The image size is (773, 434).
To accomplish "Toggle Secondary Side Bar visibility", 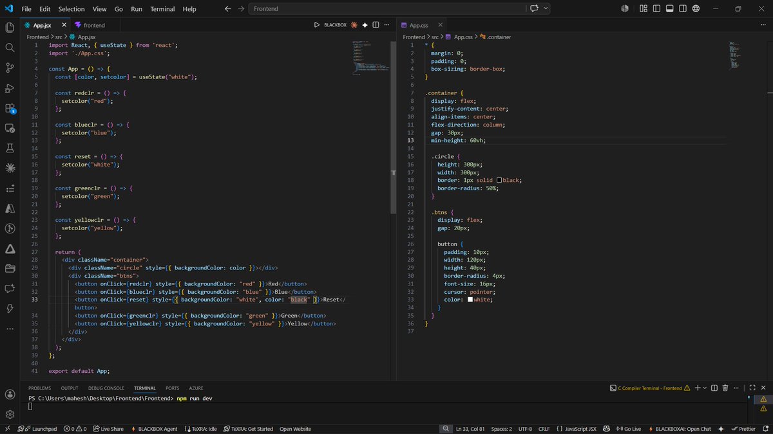I will pos(682,9).
